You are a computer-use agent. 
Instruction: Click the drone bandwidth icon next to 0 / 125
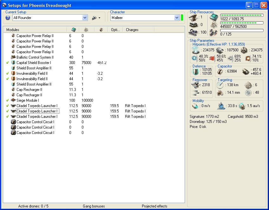point(214,32)
